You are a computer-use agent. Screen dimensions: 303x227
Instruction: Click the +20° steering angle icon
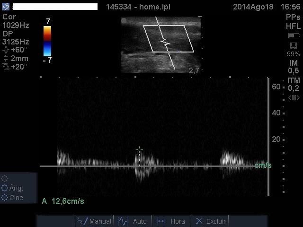tap(6, 67)
